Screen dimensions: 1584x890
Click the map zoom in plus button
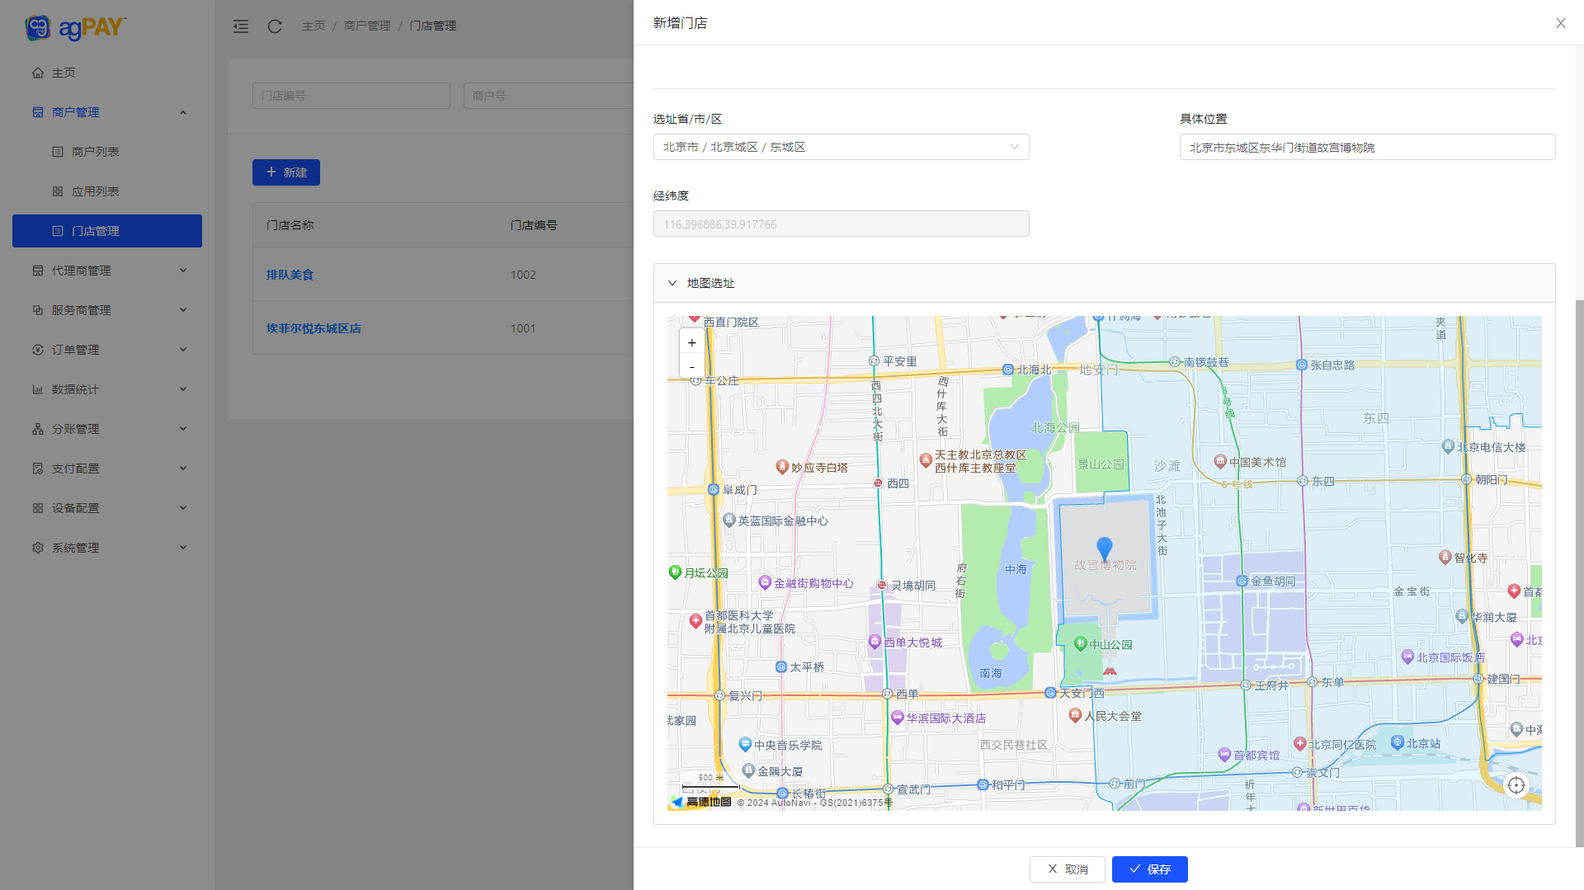coord(691,342)
